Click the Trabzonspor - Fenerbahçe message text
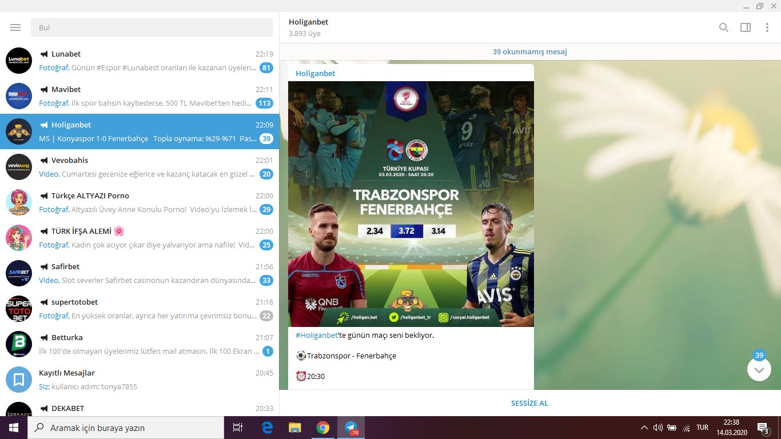 (x=351, y=356)
